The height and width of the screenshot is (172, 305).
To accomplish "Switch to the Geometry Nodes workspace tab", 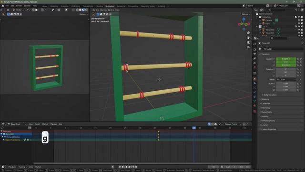I will coord(148,6).
